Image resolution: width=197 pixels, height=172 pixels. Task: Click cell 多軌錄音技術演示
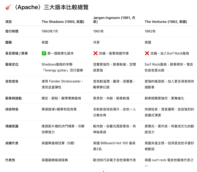click(x=114, y=112)
